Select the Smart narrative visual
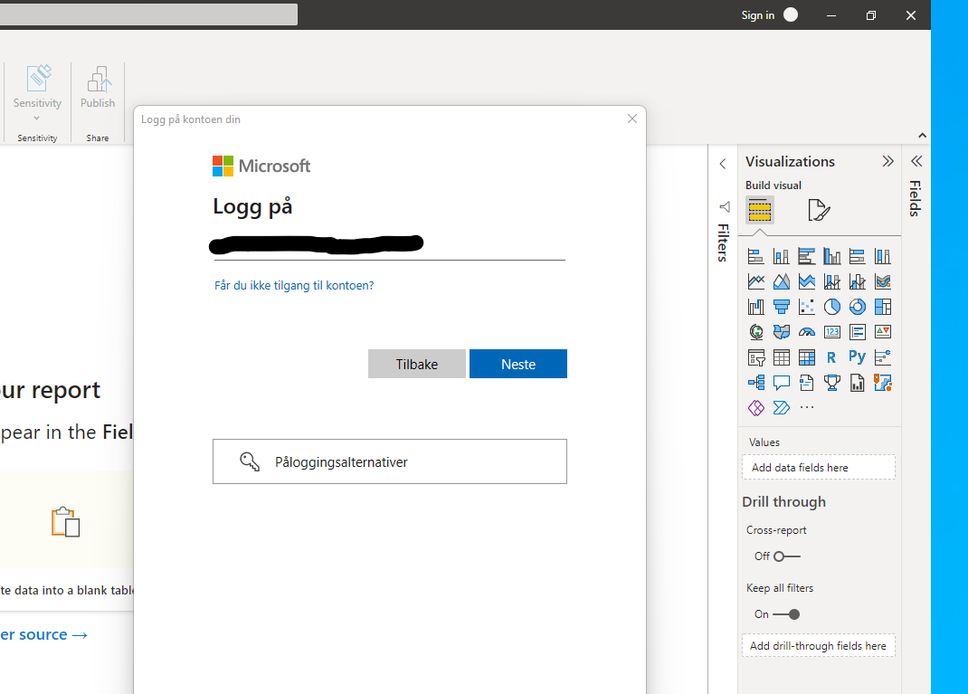Screen dimensions: 968x694 point(806,383)
